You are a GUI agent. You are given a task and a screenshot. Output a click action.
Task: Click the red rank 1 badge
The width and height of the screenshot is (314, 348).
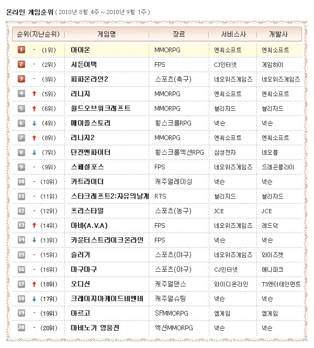coord(21,50)
